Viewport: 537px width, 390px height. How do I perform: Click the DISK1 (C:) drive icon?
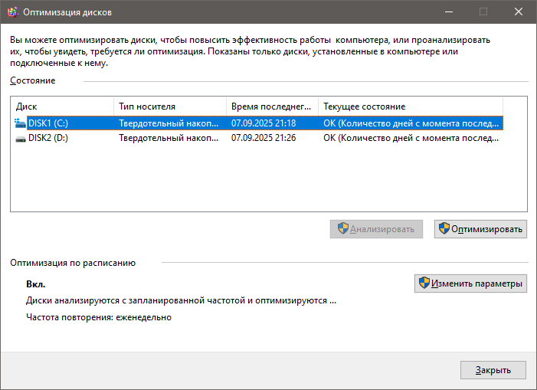tap(20, 123)
